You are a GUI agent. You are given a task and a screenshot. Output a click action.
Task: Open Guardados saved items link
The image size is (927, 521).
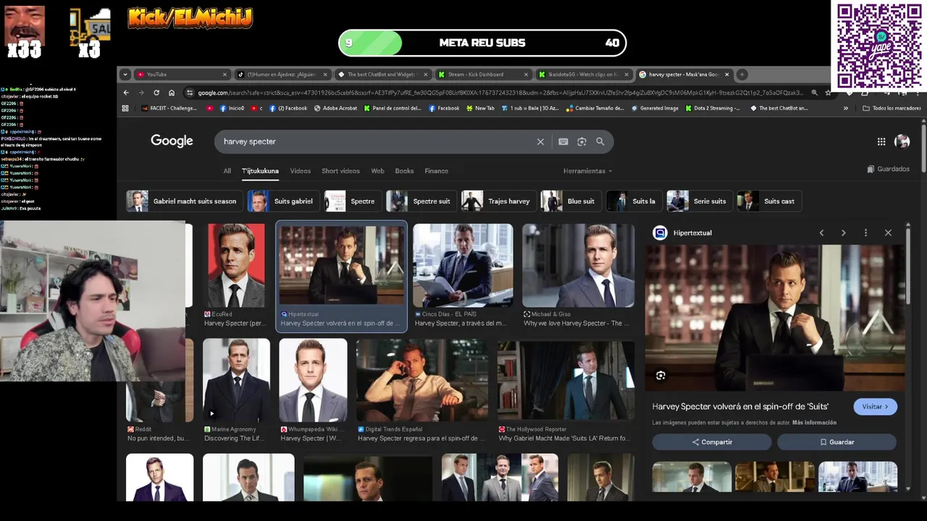tap(888, 169)
